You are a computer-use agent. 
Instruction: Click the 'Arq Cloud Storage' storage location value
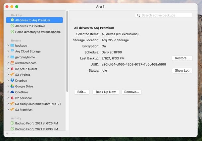pyautogui.click(x=115, y=40)
